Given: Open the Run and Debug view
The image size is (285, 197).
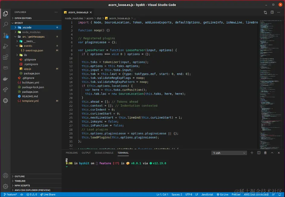Looking at the screenshot, I should tap(5, 46).
